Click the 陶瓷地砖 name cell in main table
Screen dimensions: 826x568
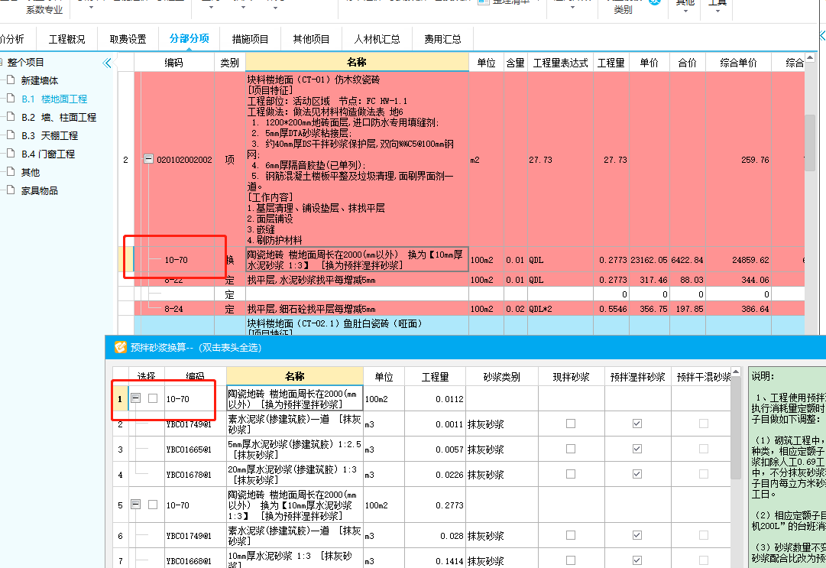click(357, 260)
